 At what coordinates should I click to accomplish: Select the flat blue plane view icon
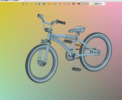pyautogui.click(x=35, y=4)
